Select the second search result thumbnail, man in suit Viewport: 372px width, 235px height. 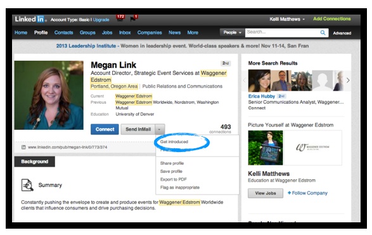pos(281,80)
